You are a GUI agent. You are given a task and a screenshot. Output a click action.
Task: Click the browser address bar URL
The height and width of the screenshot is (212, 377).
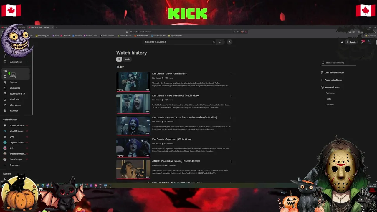[143, 32]
